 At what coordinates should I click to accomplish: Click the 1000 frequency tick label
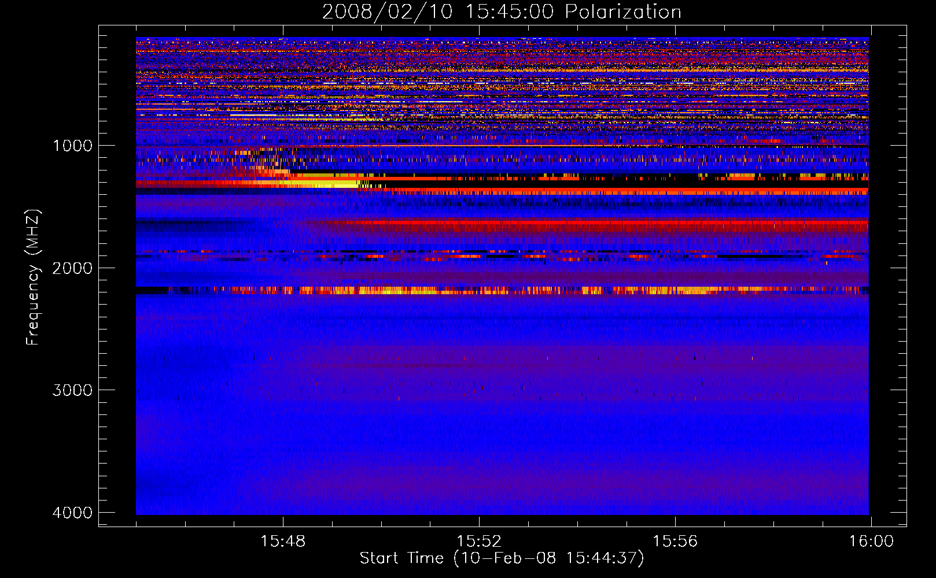tap(72, 146)
